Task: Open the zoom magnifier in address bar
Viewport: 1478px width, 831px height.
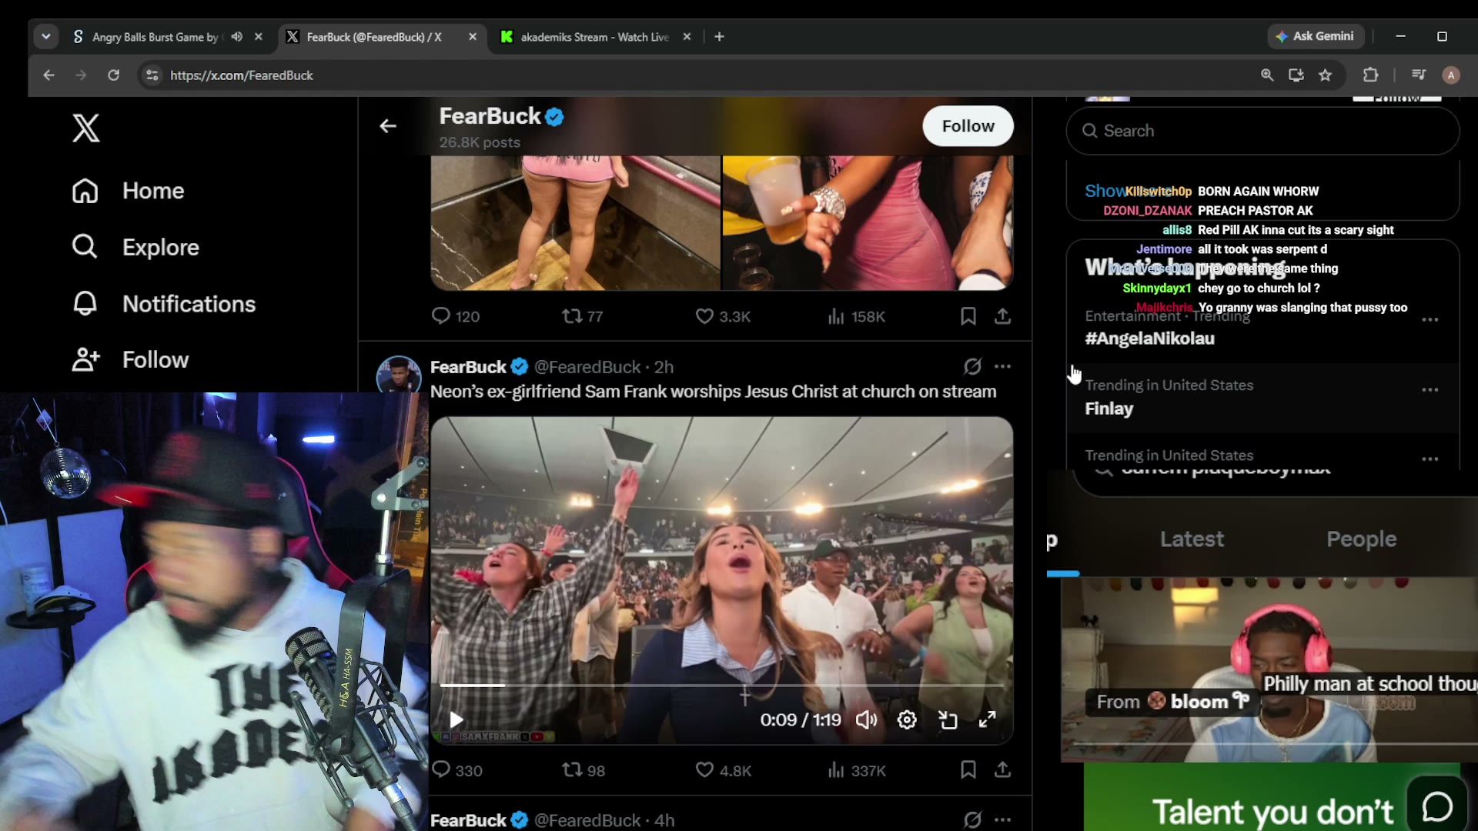Action: pos(1266,75)
